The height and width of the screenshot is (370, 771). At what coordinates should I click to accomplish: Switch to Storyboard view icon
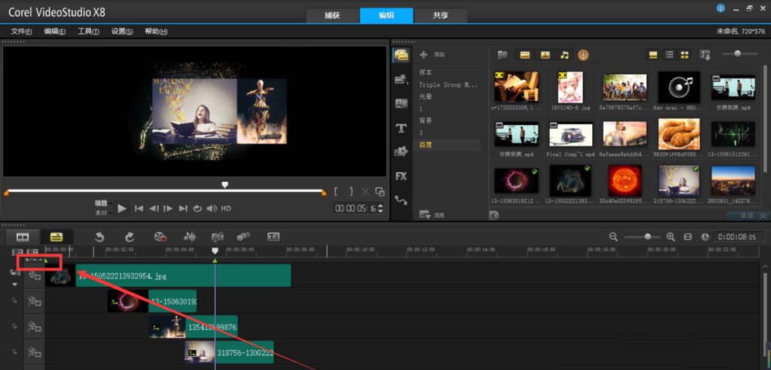22,237
